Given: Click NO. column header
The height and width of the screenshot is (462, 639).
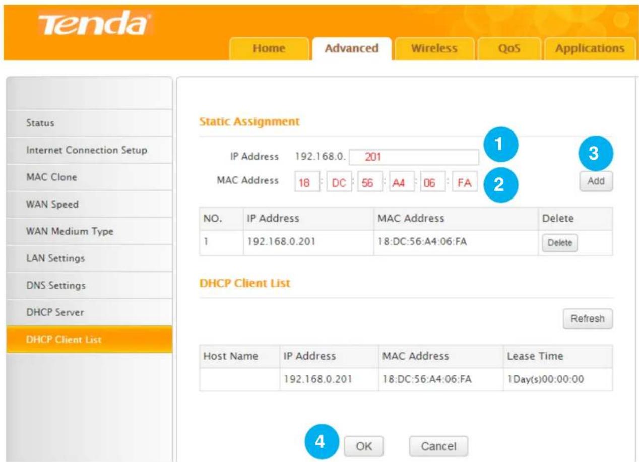Looking at the screenshot, I should click(x=213, y=219).
